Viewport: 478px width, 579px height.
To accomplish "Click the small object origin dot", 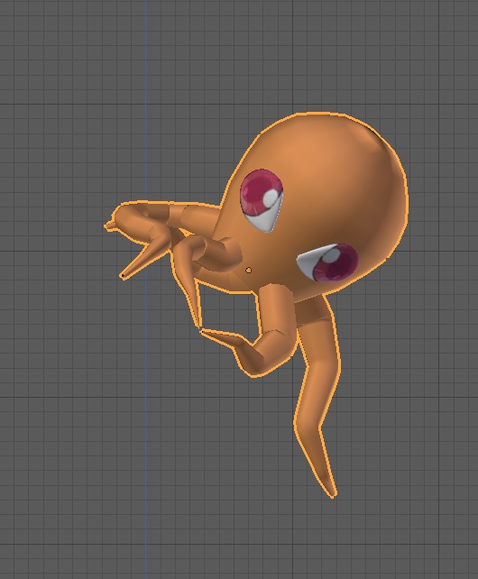I will click(249, 271).
